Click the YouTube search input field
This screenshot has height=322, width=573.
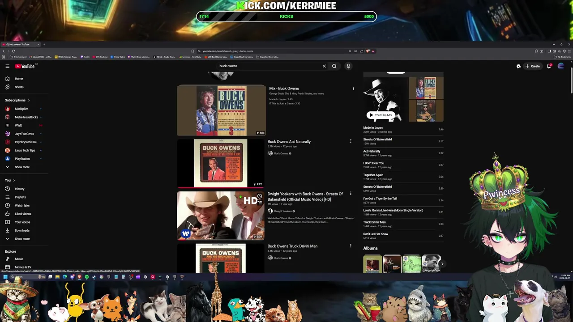coord(269,66)
